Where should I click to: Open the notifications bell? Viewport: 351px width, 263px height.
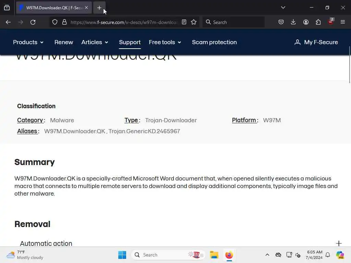coord(328,255)
